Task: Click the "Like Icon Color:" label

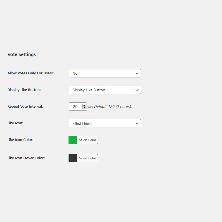Action: click(21, 140)
